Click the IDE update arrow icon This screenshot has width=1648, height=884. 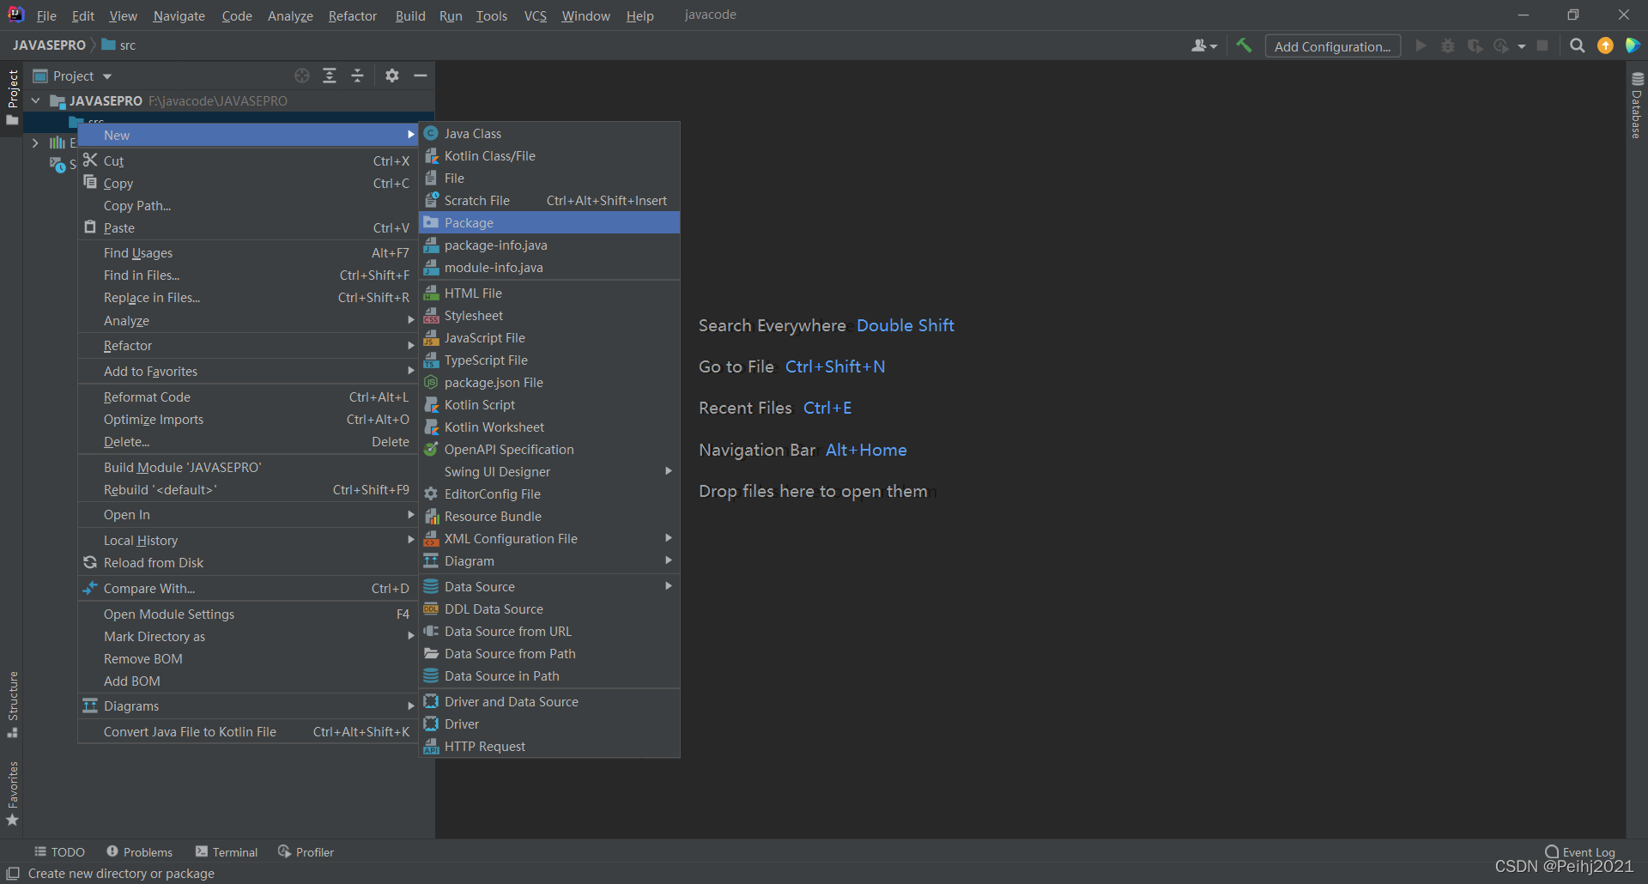click(x=1605, y=45)
